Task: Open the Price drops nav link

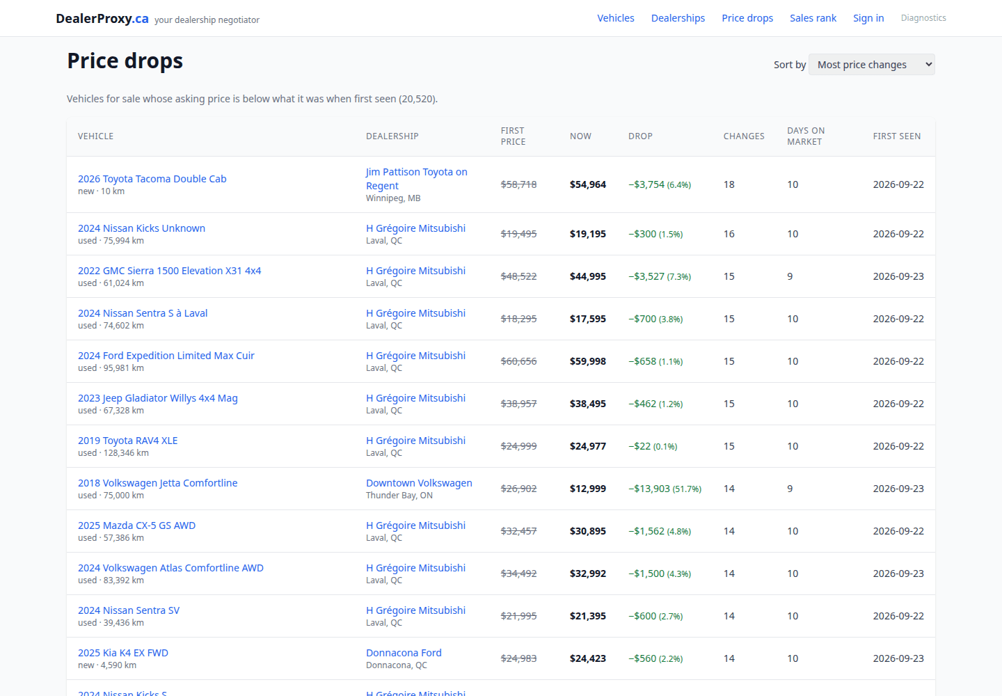Action: 747,18
